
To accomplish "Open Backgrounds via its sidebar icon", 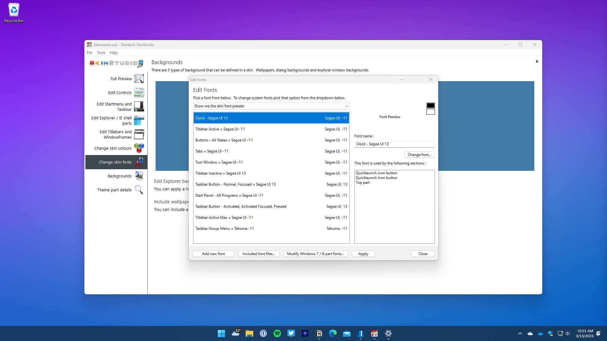I will click(139, 176).
